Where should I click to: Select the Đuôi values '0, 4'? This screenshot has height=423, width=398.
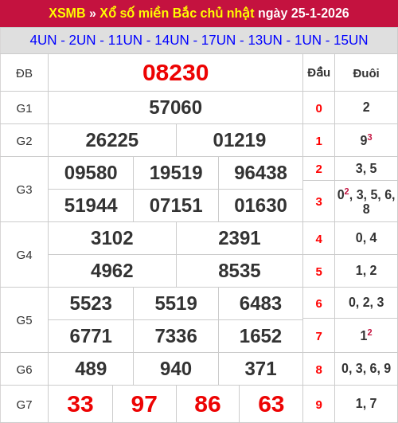point(366,238)
